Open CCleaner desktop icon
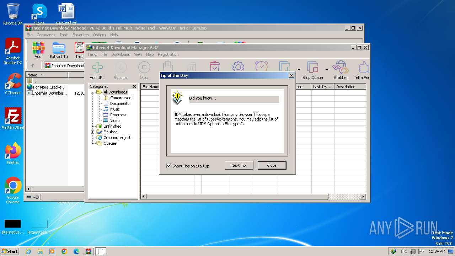This screenshot has width=455, height=256. click(x=13, y=84)
